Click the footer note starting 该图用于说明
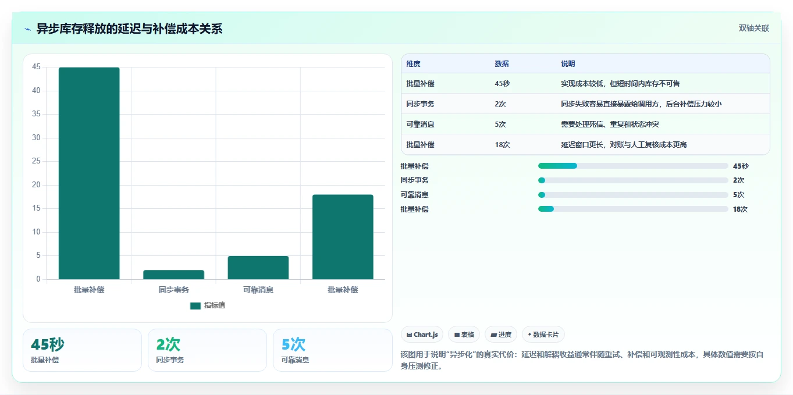 (x=582, y=361)
